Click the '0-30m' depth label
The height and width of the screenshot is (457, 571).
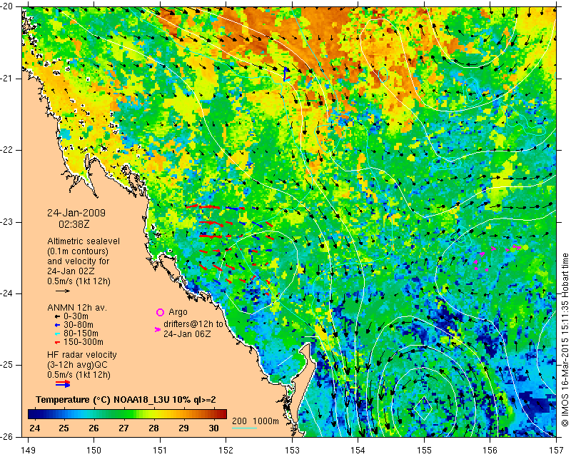point(76,316)
